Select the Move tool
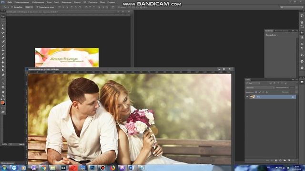The width and height of the screenshot is (305, 171). click(x=3, y=16)
